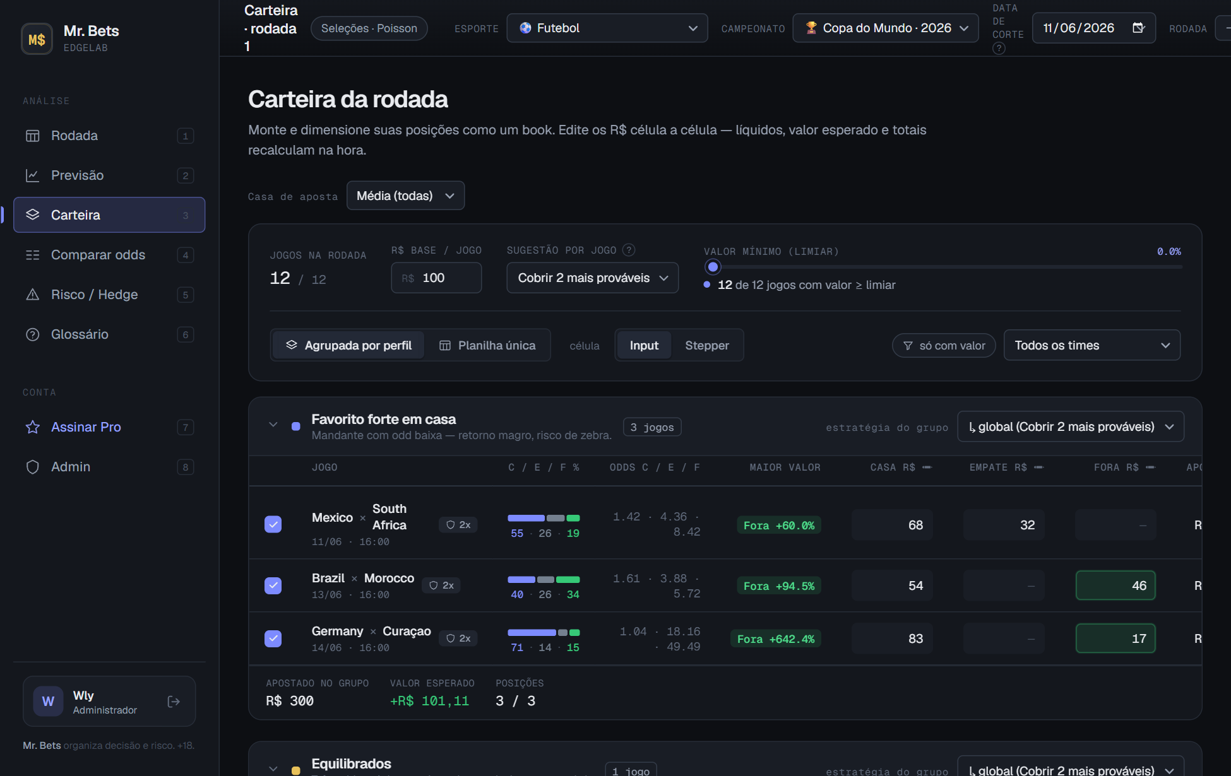The height and width of the screenshot is (776, 1231).
Task: Collapse the Equilibrados group
Action: coord(273,768)
